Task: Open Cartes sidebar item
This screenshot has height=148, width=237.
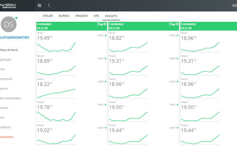Action: click(2, 69)
